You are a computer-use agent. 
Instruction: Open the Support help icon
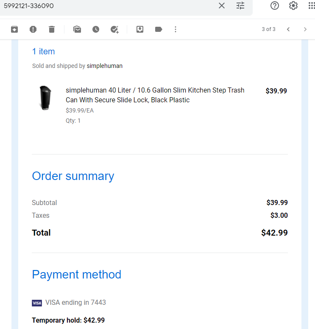tap(275, 6)
